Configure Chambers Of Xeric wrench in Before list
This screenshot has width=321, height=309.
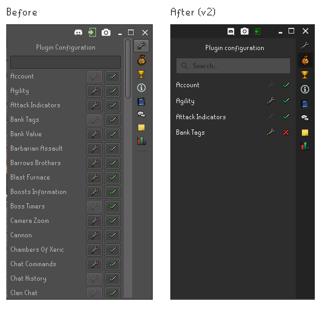pos(94,250)
